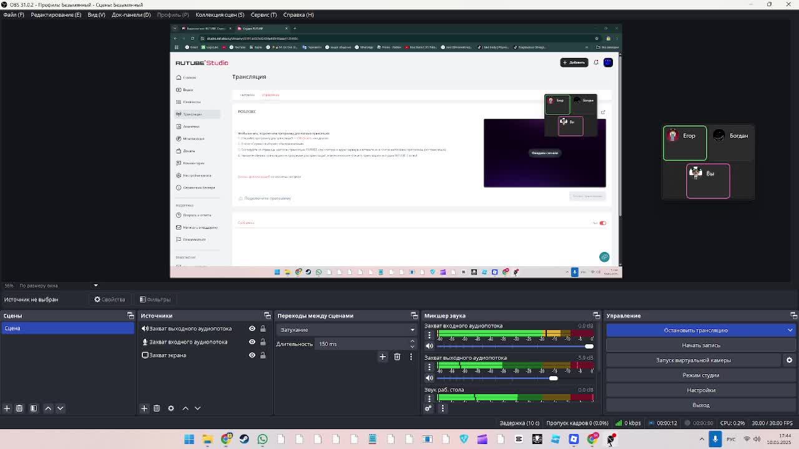The height and width of the screenshot is (449, 799).
Task: Open scene filters icon in Scenes panel
Action: click(x=34, y=408)
